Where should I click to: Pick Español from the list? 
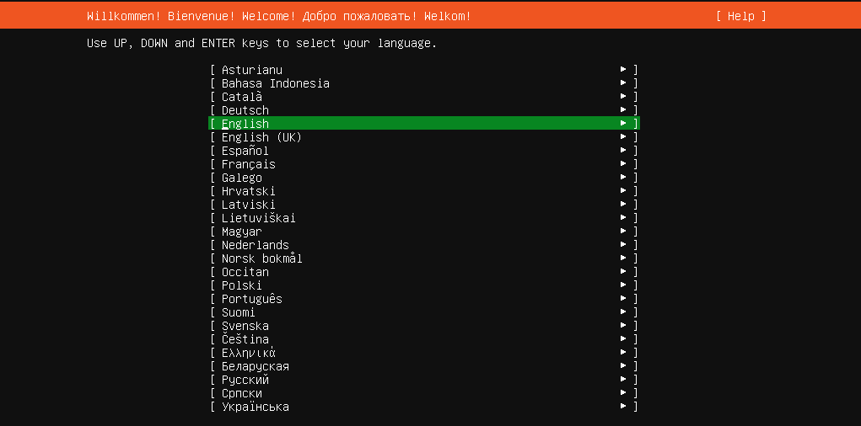(x=245, y=151)
